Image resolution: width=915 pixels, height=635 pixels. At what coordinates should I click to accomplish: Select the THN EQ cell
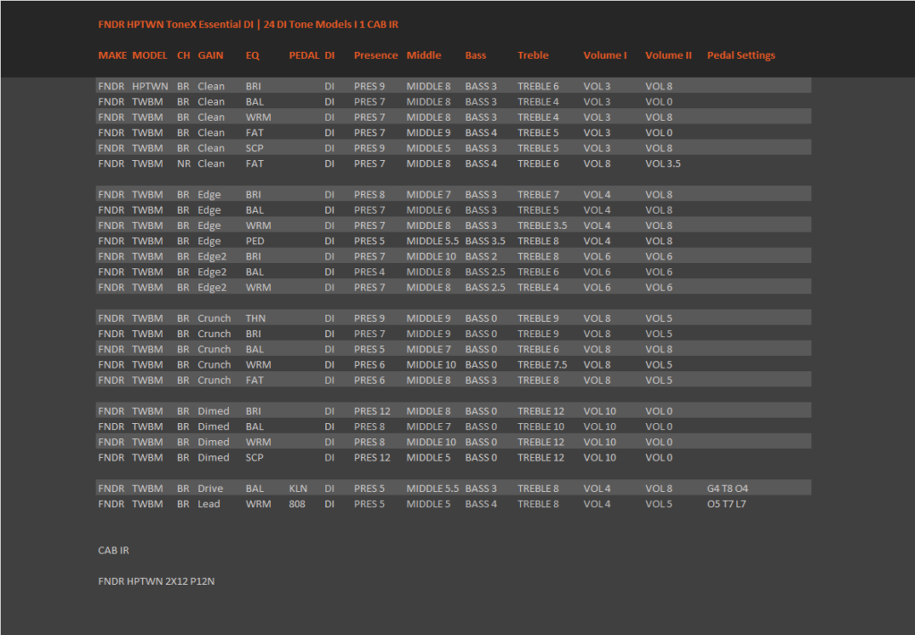coord(256,319)
